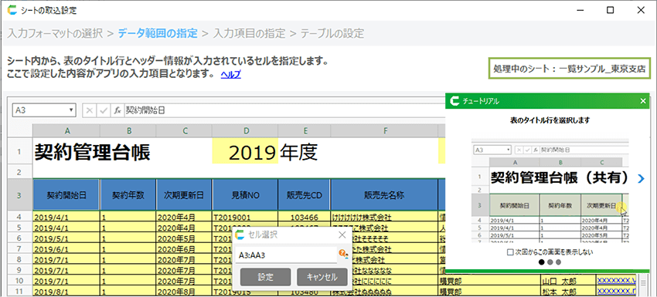
Task: Click the 2020年6月 cell in the sheet
Action: (x=184, y=249)
